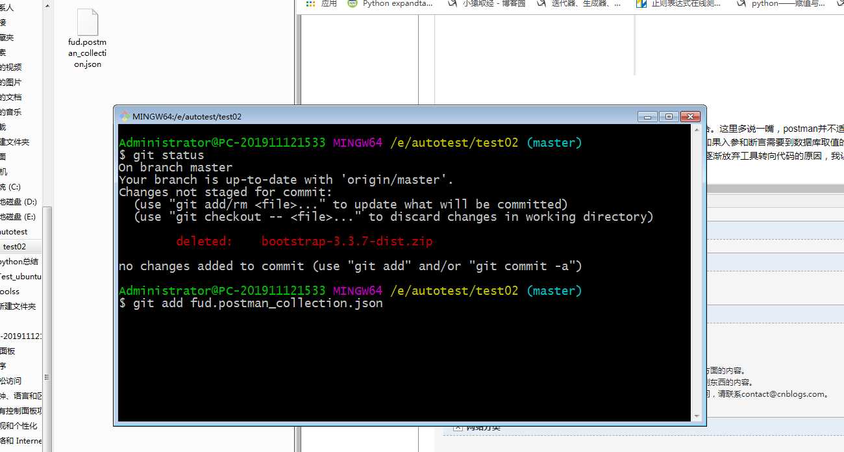This screenshot has height=452, width=844.
Task: Select local disk (C:) in Explorer tree
Action: point(10,187)
